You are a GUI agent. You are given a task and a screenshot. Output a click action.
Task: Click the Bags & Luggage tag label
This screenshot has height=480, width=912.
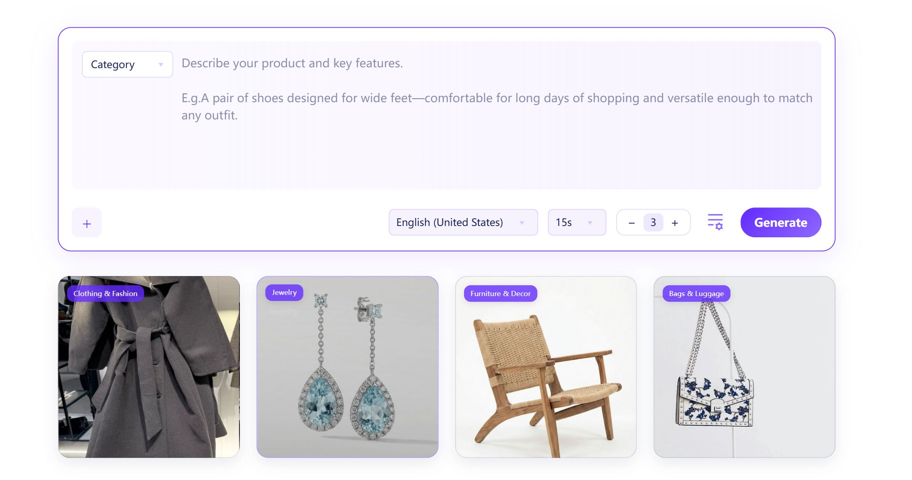click(x=696, y=294)
